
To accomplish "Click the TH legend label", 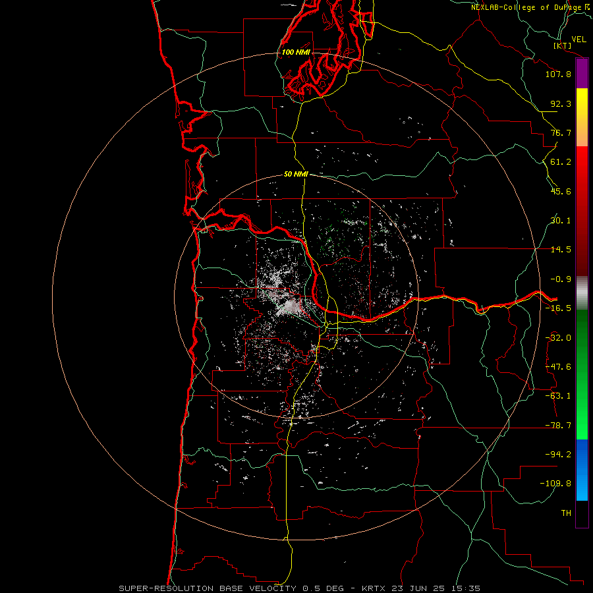I will [566, 513].
